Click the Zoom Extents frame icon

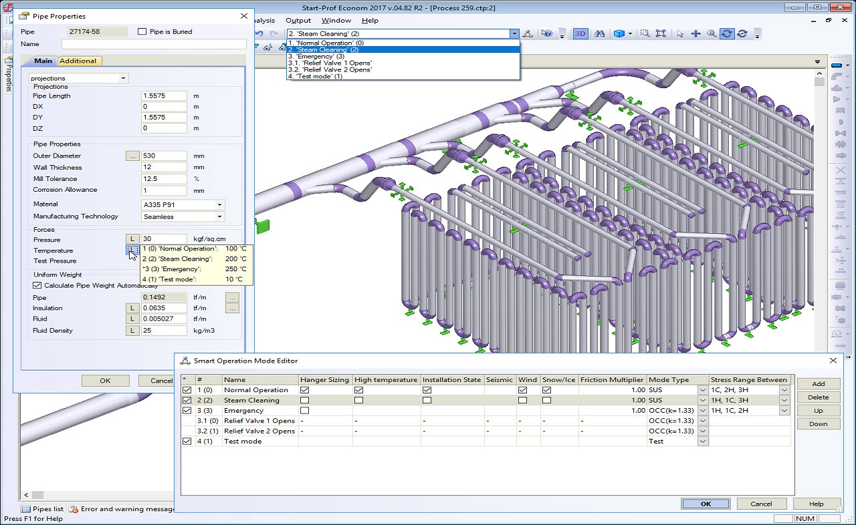coord(661,33)
